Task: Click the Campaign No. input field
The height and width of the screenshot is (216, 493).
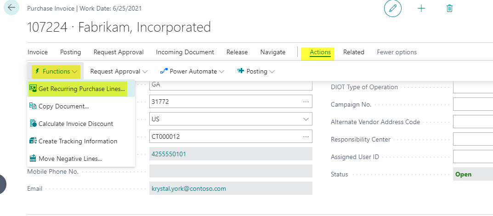Action: tap(473, 104)
